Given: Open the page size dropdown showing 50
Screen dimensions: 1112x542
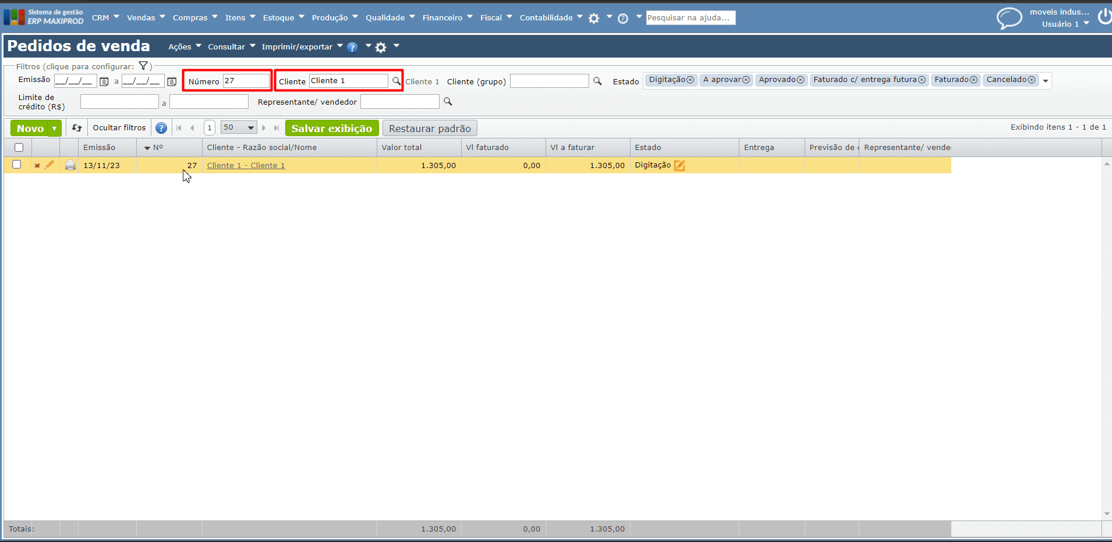Looking at the screenshot, I should point(239,127).
